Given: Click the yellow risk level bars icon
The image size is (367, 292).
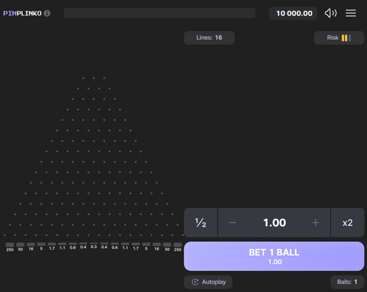Looking at the screenshot, I should click(346, 38).
